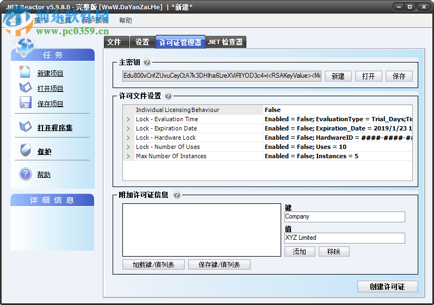Screen dimensions: 434x305
Task: Select the 许可证管理器 tab
Action: pyautogui.click(x=181, y=42)
